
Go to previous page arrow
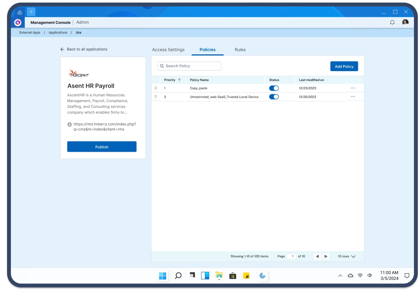317,256
